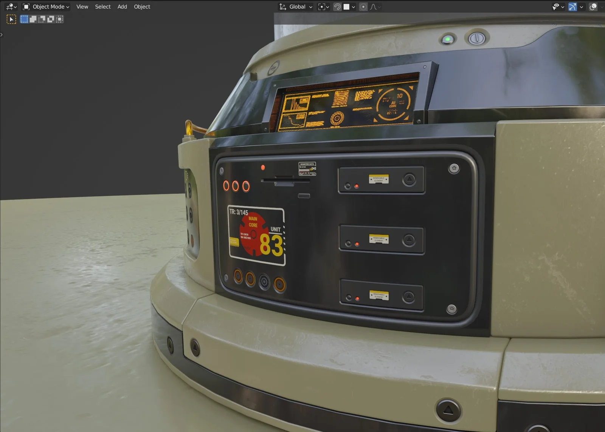Click the Object menu
Image resolution: width=605 pixels, height=432 pixels.
[142, 7]
